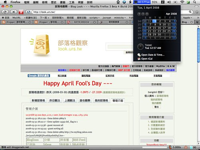This screenshot has height=150, width=200.
Task: Click the globe site identity icon
Action: [x=28, y=12]
